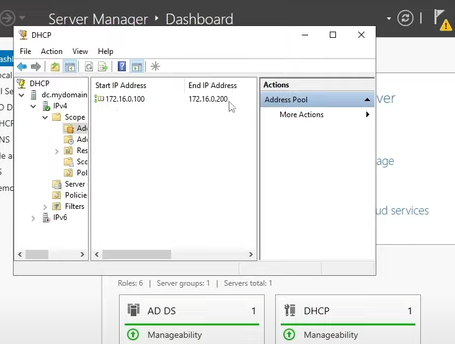The image size is (455, 344).
Task: Open the Action menu
Action: pyautogui.click(x=51, y=51)
